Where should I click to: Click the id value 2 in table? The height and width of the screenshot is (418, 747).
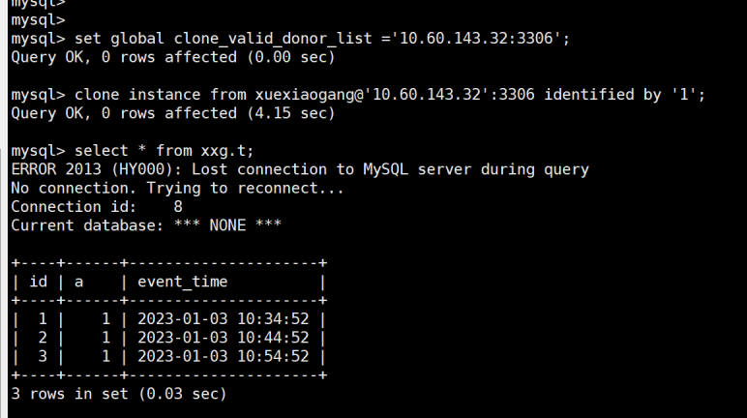click(43, 338)
